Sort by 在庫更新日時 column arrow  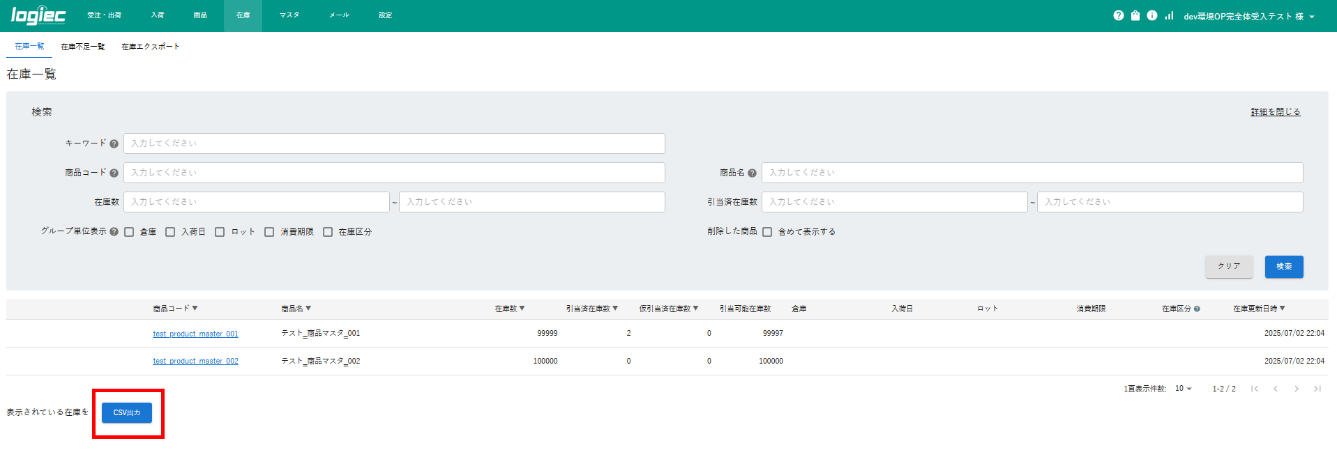[x=1283, y=308]
